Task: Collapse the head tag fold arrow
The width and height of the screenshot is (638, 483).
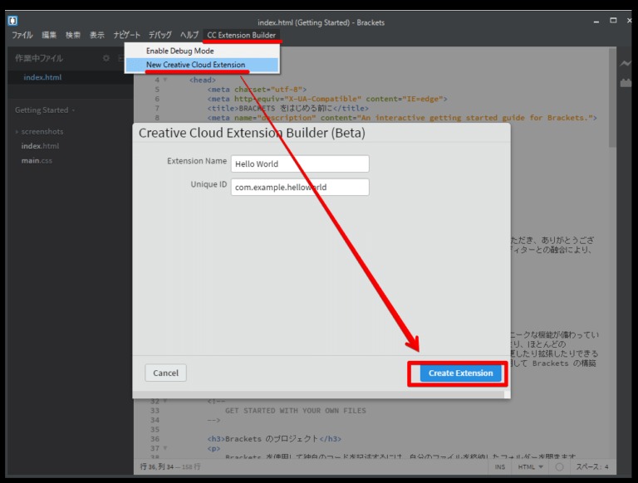Action: (x=165, y=80)
